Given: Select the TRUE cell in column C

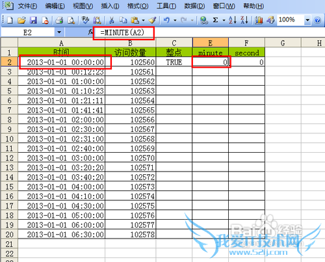Looking at the screenshot, I should tap(174, 62).
